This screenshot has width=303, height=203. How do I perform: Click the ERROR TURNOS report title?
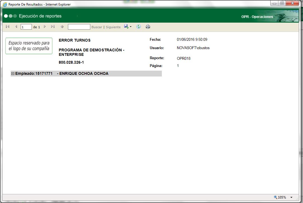pyautogui.click(x=75, y=40)
